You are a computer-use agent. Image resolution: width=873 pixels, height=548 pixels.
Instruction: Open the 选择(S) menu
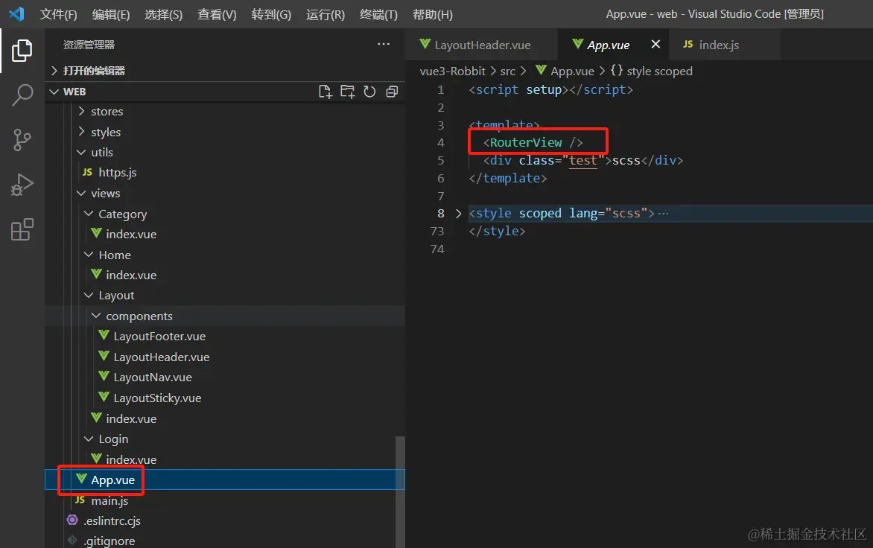point(164,14)
